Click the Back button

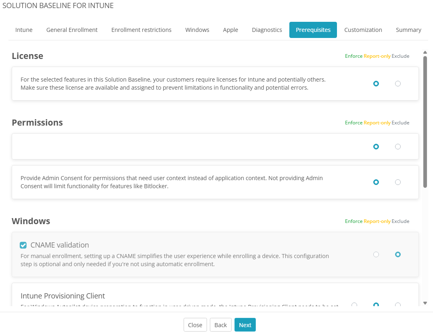(221, 325)
